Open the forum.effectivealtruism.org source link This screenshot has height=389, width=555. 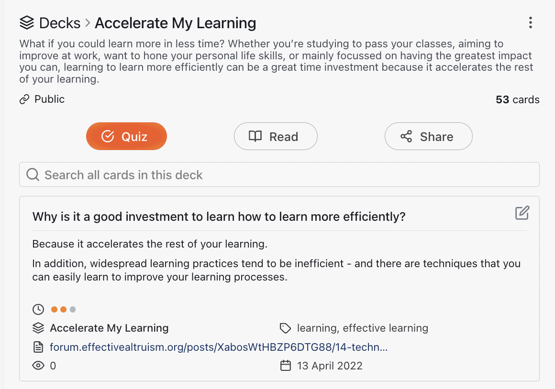[x=219, y=347]
